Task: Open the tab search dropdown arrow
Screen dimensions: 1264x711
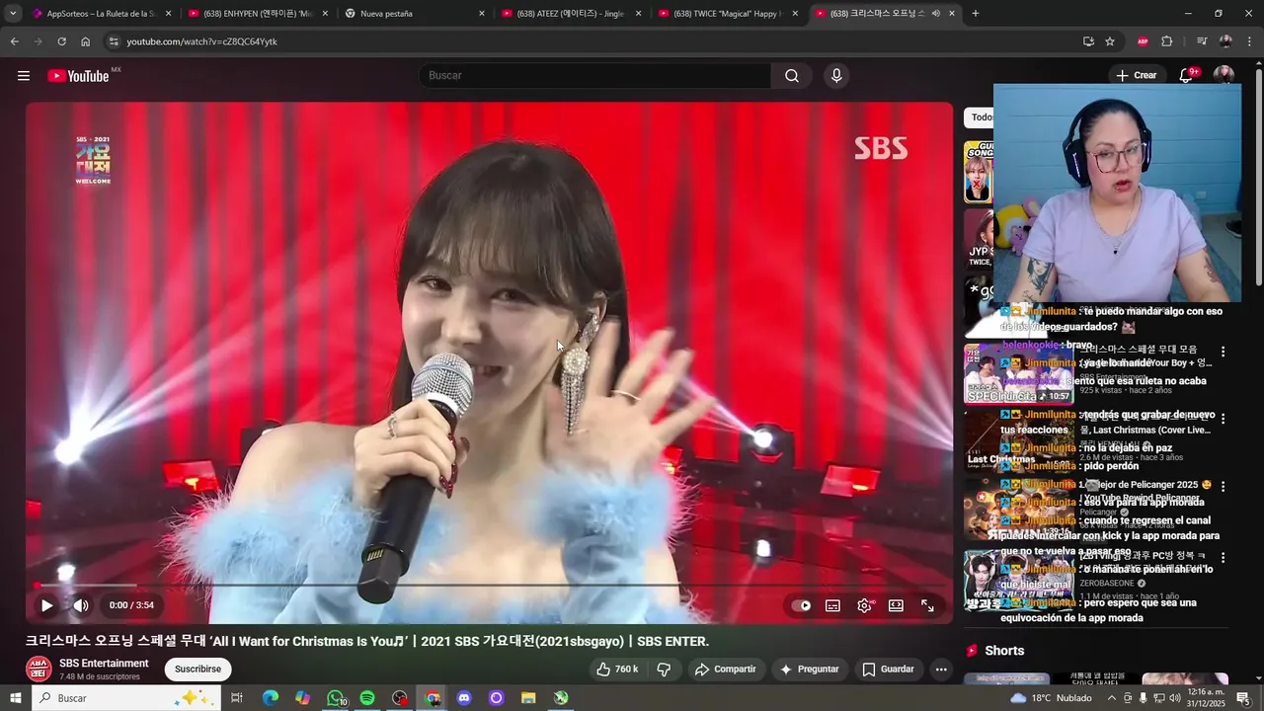Action: click(x=13, y=14)
